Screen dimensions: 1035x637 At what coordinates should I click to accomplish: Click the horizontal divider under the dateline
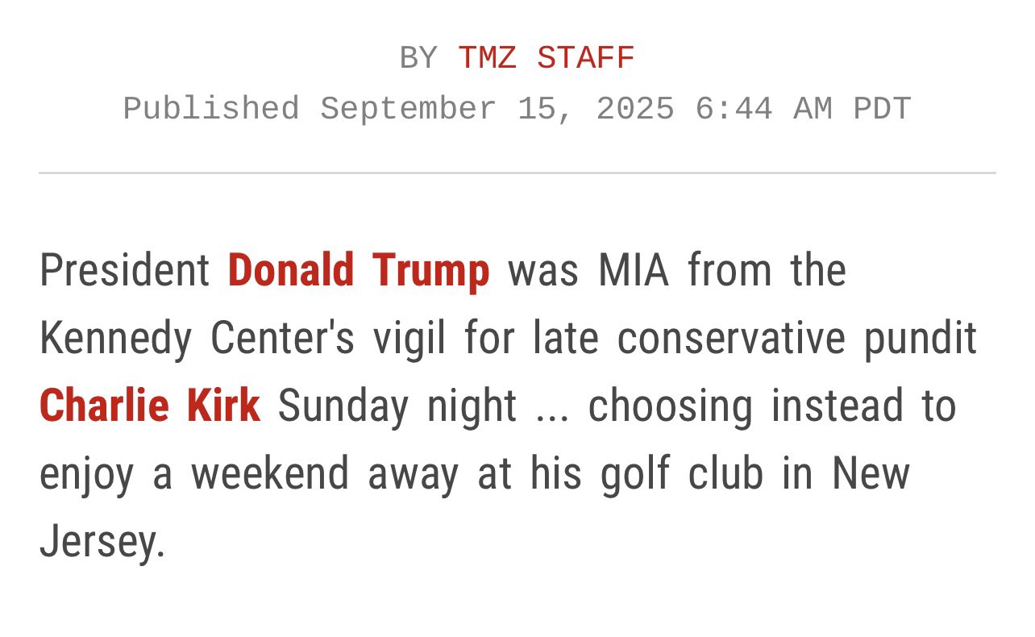pyautogui.click(x=517, y=173)
